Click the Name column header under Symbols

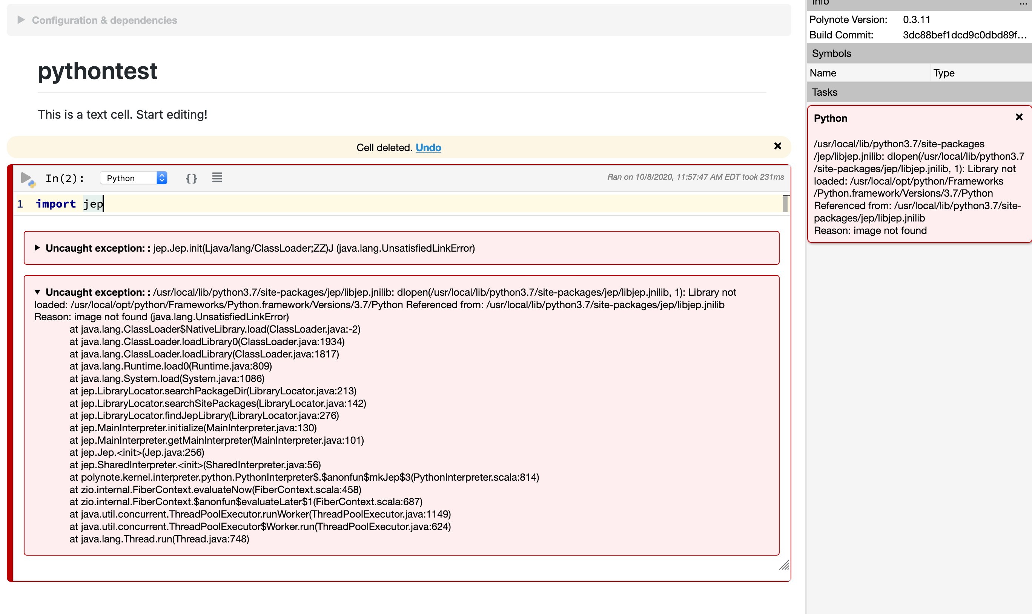click(x=823, y=73)
